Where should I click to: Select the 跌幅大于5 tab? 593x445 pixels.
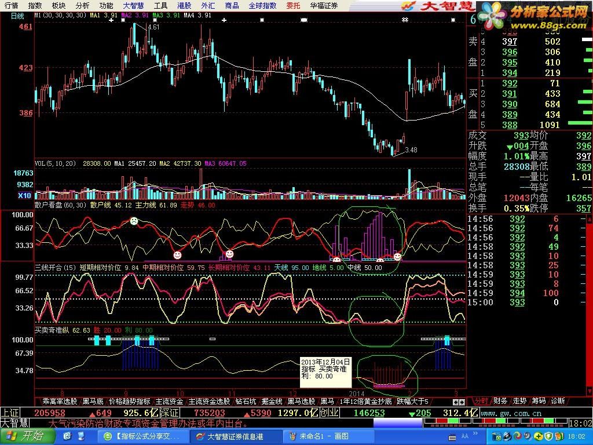coord(412,401)
